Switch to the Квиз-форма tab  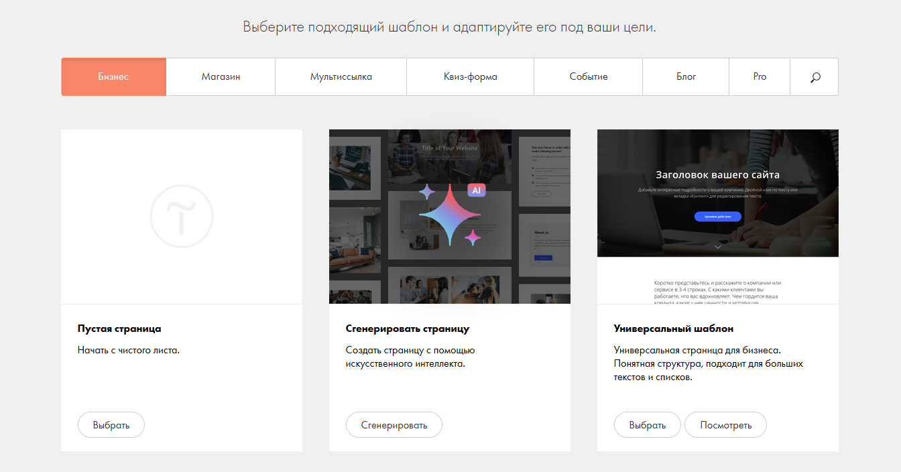pos(470,77)
